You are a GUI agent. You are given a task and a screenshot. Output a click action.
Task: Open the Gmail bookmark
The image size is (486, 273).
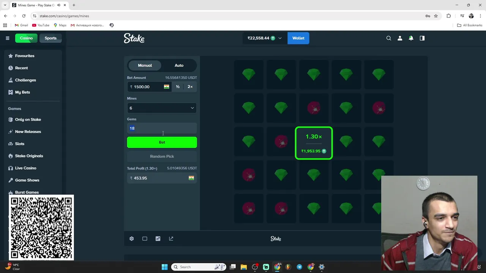(x=21, y=25)
